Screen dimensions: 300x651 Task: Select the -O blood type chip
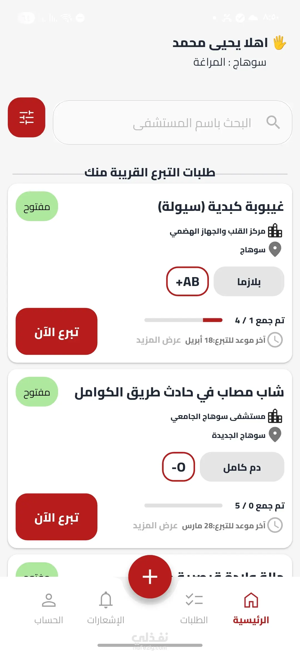pos(179,467)
